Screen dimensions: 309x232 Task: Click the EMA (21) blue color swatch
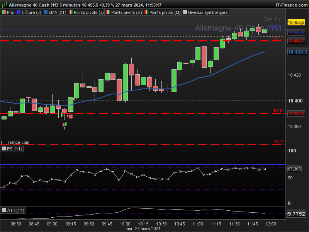tap(46, 12)
